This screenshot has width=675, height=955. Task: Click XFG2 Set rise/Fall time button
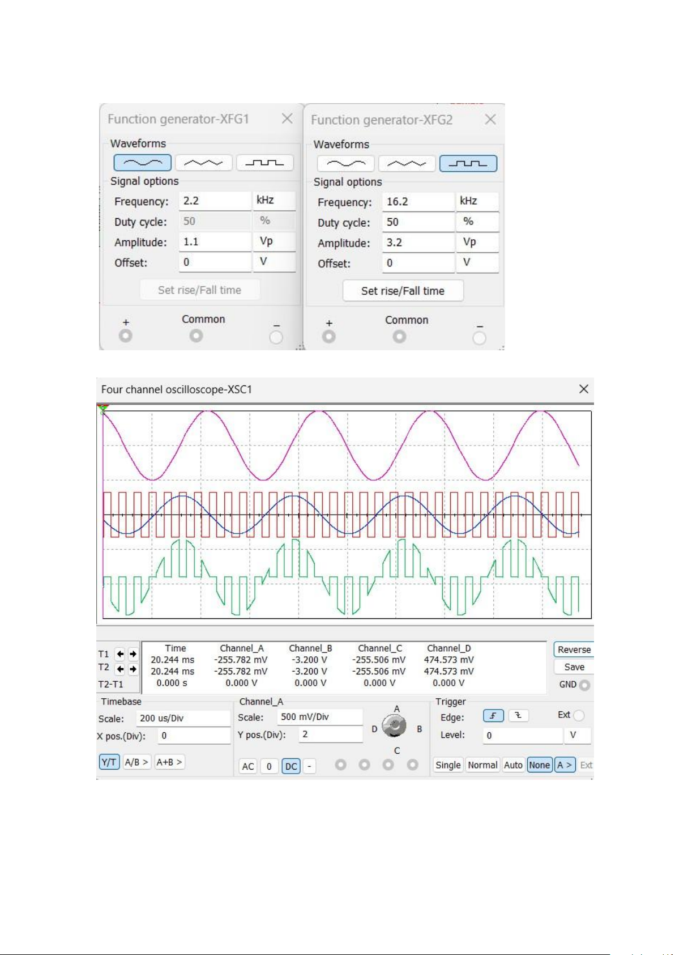click(x=403, y=291)
